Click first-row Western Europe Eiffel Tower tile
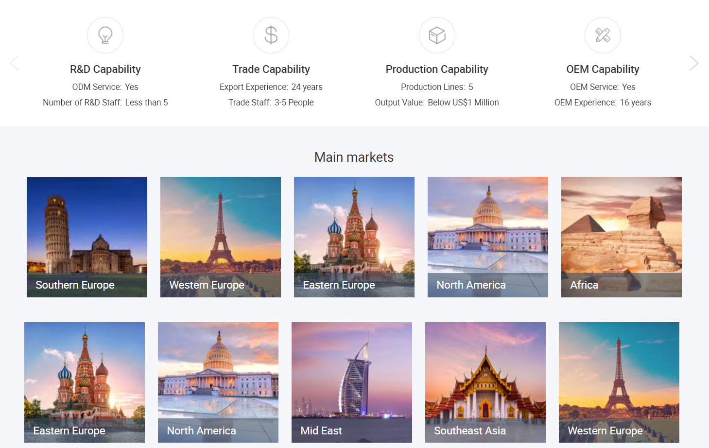 (221, 237)
